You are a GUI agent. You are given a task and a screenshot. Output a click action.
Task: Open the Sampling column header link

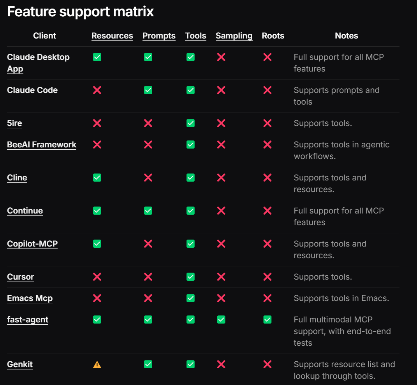pos(234,36)
